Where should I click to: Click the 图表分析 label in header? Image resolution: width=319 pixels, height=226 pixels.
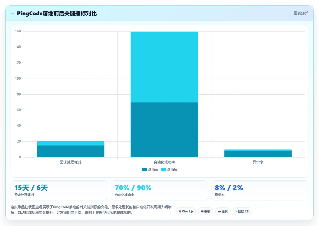click(301, 13)
